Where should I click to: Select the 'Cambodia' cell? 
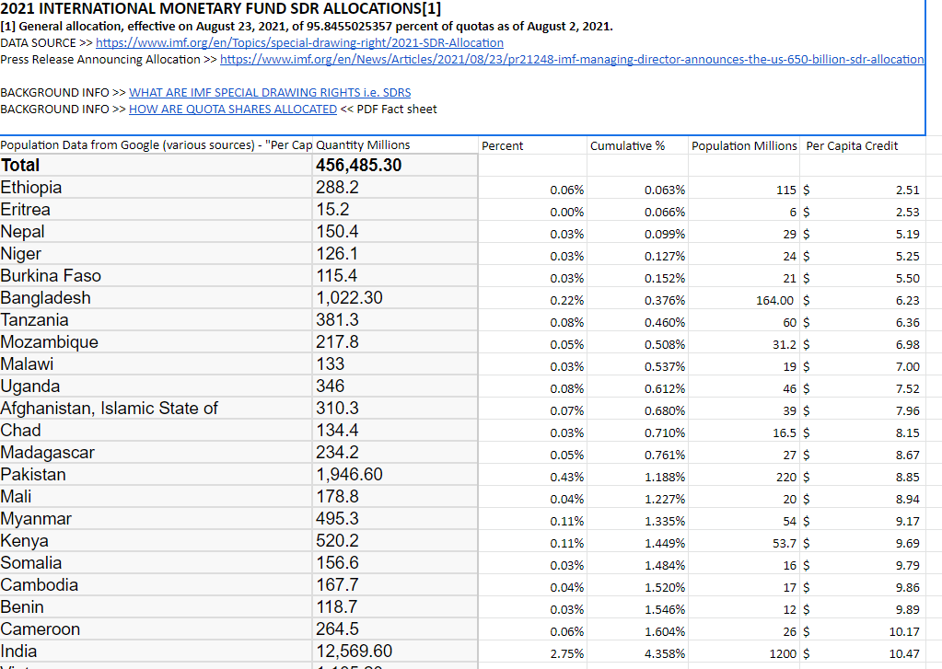point(157,585)
